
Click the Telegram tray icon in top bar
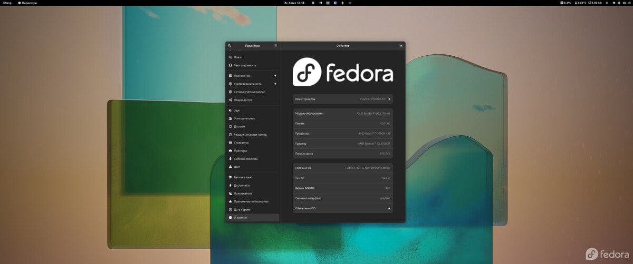click(321, 3)
